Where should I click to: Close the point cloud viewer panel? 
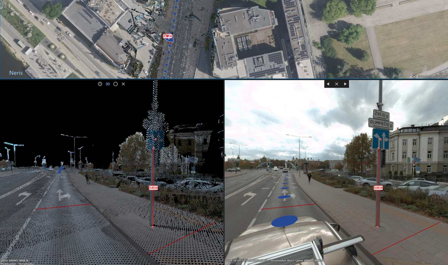pos(123,84)
